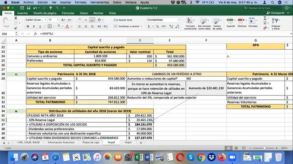Click Combinar y centrar button
The height and width of the screenshot is (164, 293).
coord(127,26)
